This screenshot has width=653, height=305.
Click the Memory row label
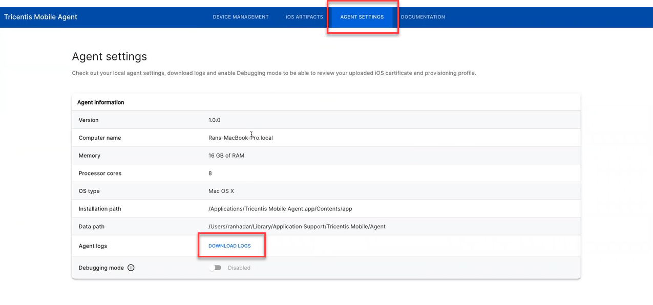click(x=90, y=156)
